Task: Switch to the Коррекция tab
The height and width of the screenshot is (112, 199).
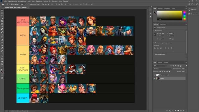Action: (x=163, y=24)
